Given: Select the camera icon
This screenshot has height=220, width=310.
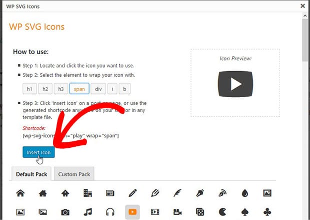Looking at the screenshot, I should [65, 212].
